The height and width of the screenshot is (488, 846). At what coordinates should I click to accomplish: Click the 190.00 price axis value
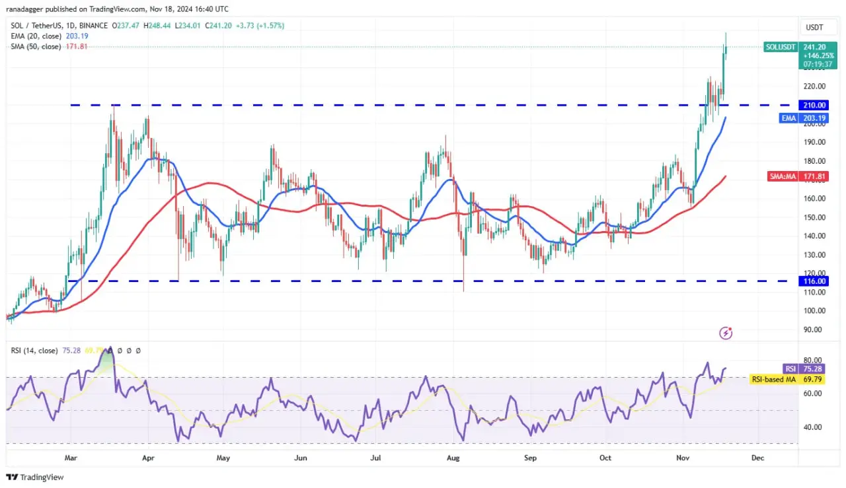[813, 142]
